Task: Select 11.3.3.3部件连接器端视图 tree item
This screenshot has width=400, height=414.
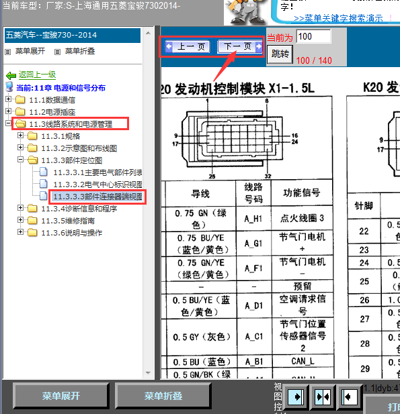Action: pyautogui.click(x=97, y=197)
